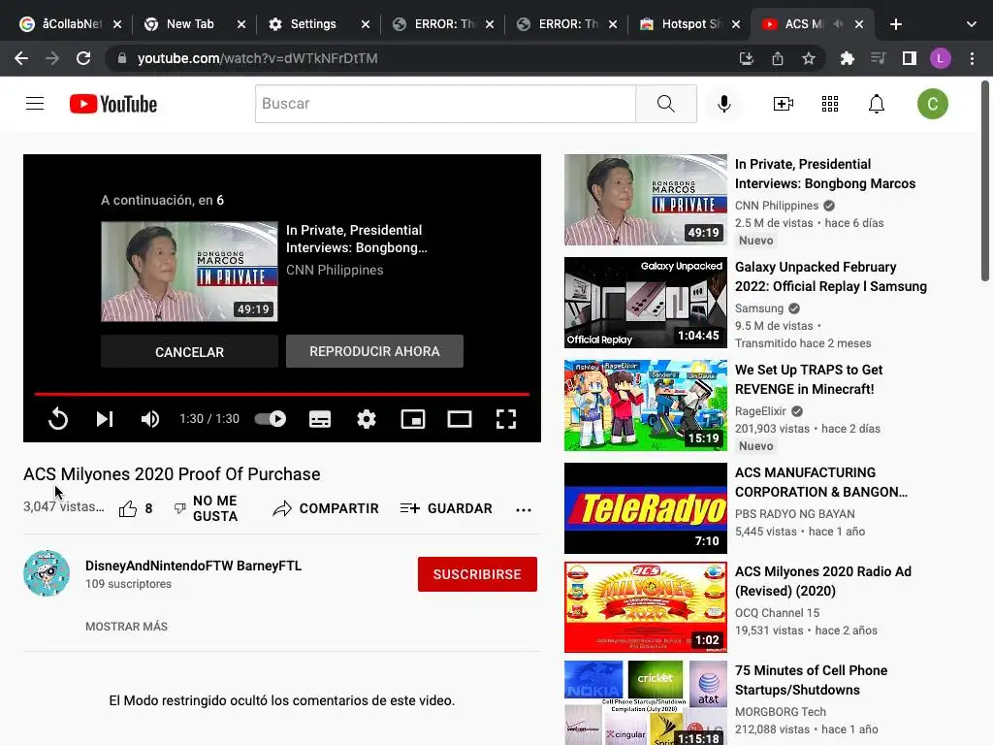This screenshot has width=993, height=745.
Task: Expand the tab search chevron
Action: tap(971, 24)
